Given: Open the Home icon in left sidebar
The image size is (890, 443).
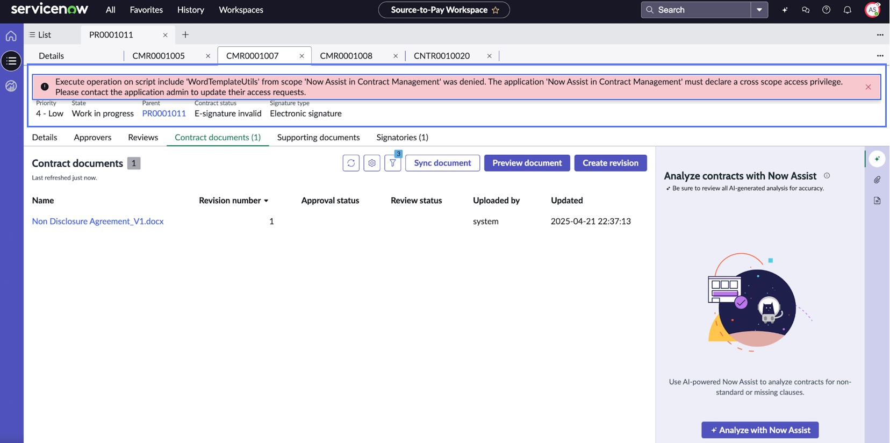Looking at the screenshot, I should pyautogui.click(x=11, y=36).
